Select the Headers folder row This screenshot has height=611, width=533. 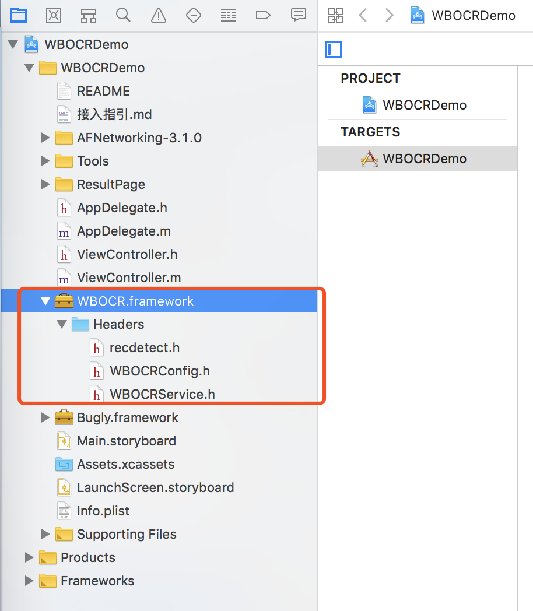pyautogui.click(x=159, y=324)
